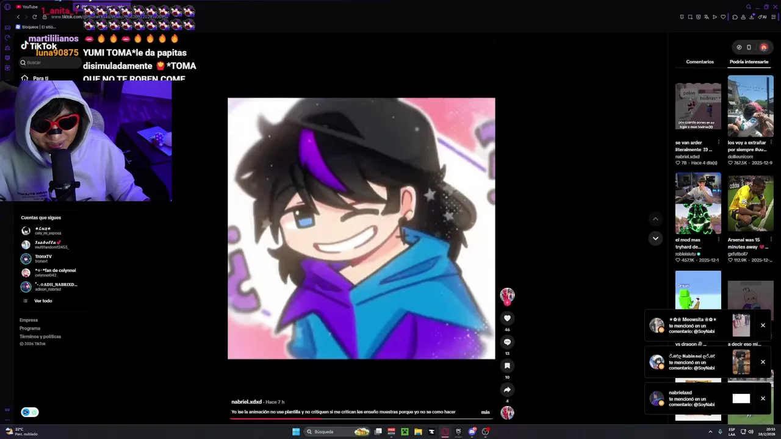This screenshot has width=781, height=439.
Task: Switch to the YouTube browser tab
Action: pos(26,7)
